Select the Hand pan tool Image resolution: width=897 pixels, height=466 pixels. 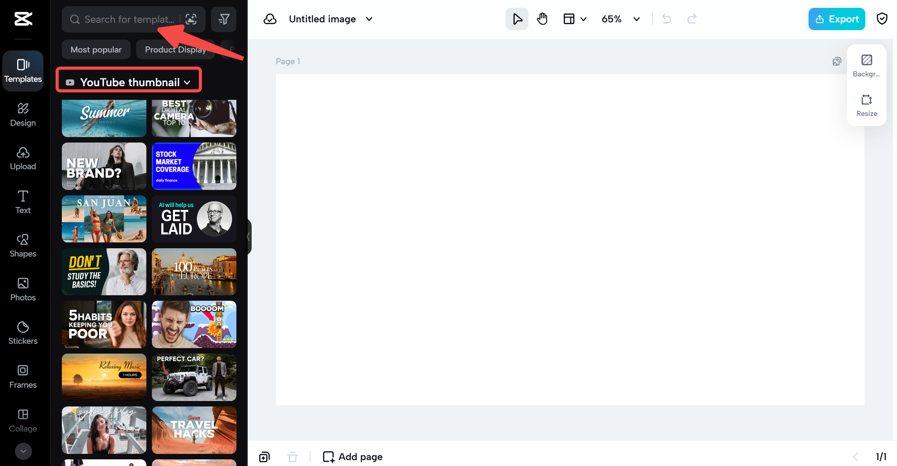(x=542, y=18)
